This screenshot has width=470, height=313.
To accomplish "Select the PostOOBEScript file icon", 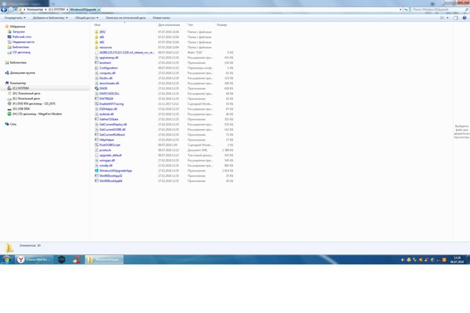I will (96, 144).
